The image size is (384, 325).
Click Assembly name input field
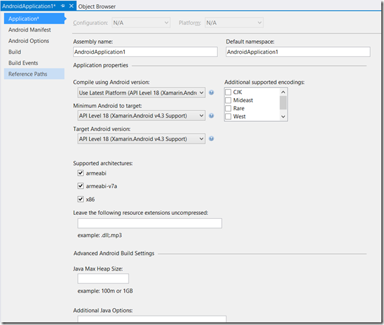coord(145,52)
